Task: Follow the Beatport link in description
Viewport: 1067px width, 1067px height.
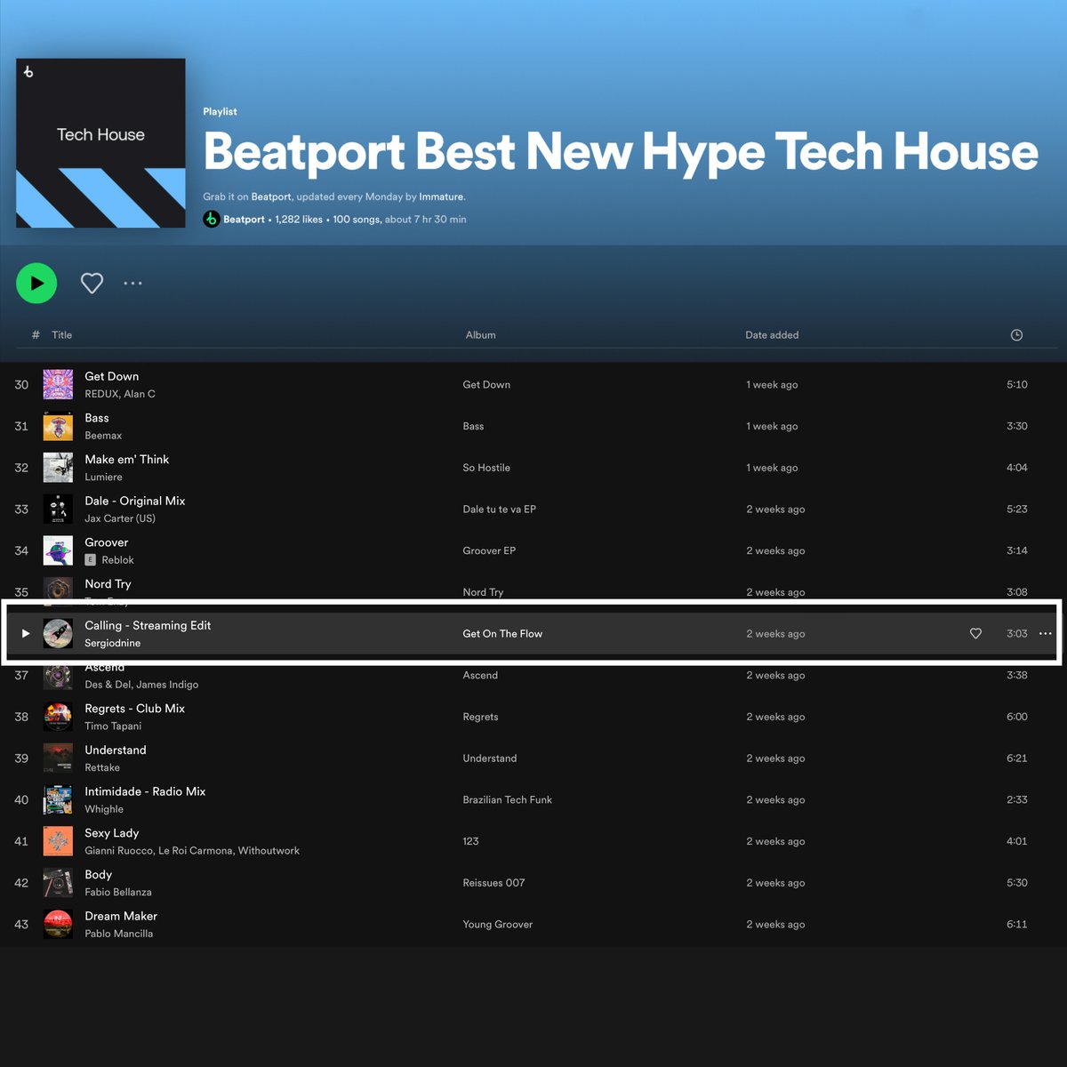Action: 271,197
